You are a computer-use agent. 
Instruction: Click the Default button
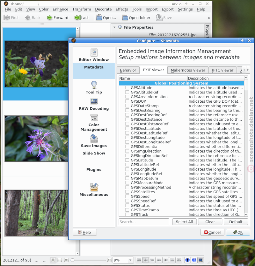(236, 222)
